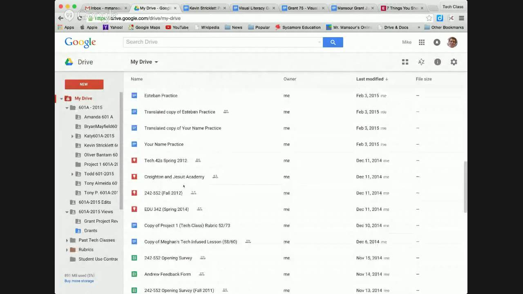Click the Mike account name
The image size is (523, 294).
pyautogui.click(x=407, y=42)
